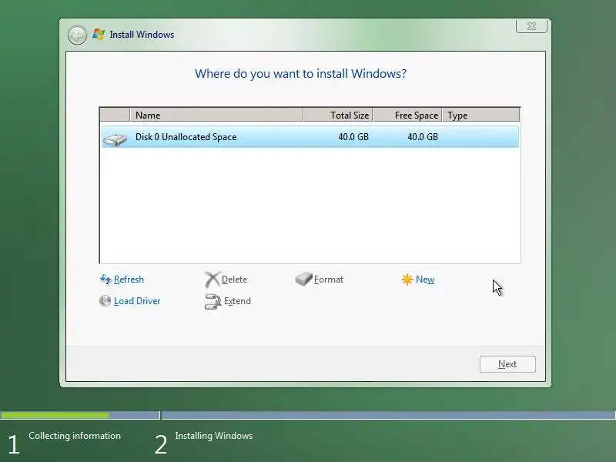
Task: Click the Windows flag logo icon
Action: pyautogui.click(x=99, y=34)
